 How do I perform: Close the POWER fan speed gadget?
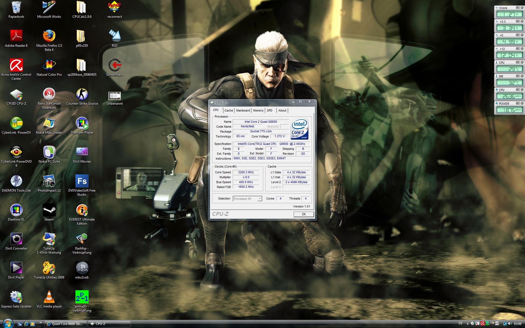click(522, 103)
